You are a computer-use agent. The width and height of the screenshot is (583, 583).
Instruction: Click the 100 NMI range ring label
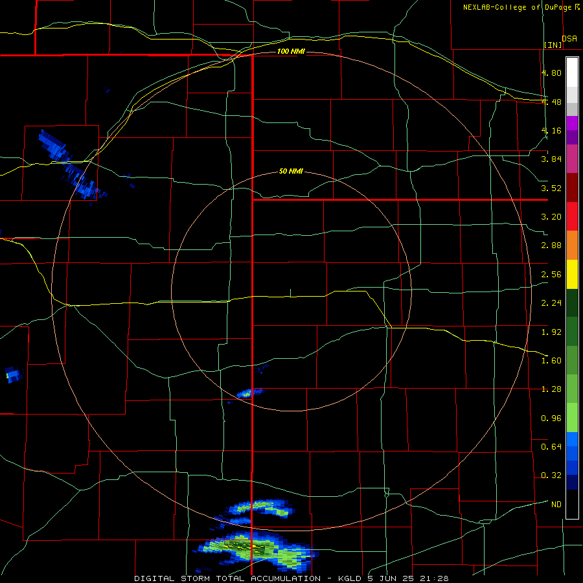(x=291, y=51)
